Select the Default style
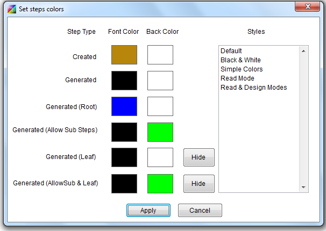 (x=231, y=51)
